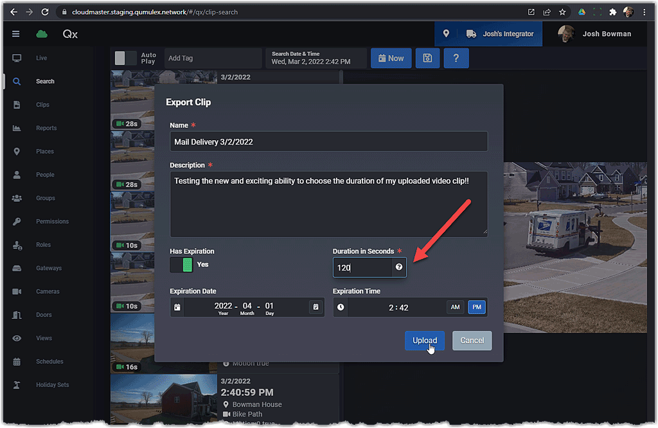This screenshot has height=428, width=658.
Task: Open the Expiration Date calendar picker icon
Action: click(x=316, y=307)
